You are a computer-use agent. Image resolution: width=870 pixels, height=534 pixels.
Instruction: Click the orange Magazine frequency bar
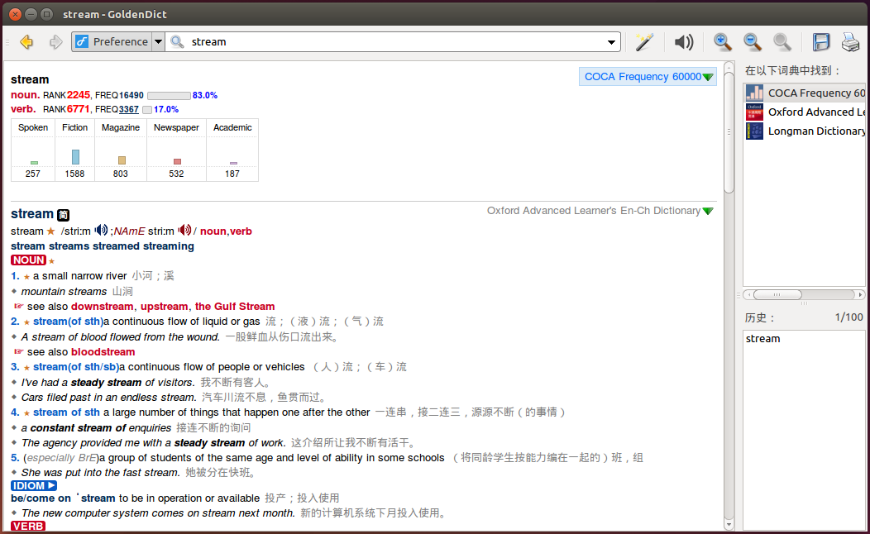tap(122, 161)
